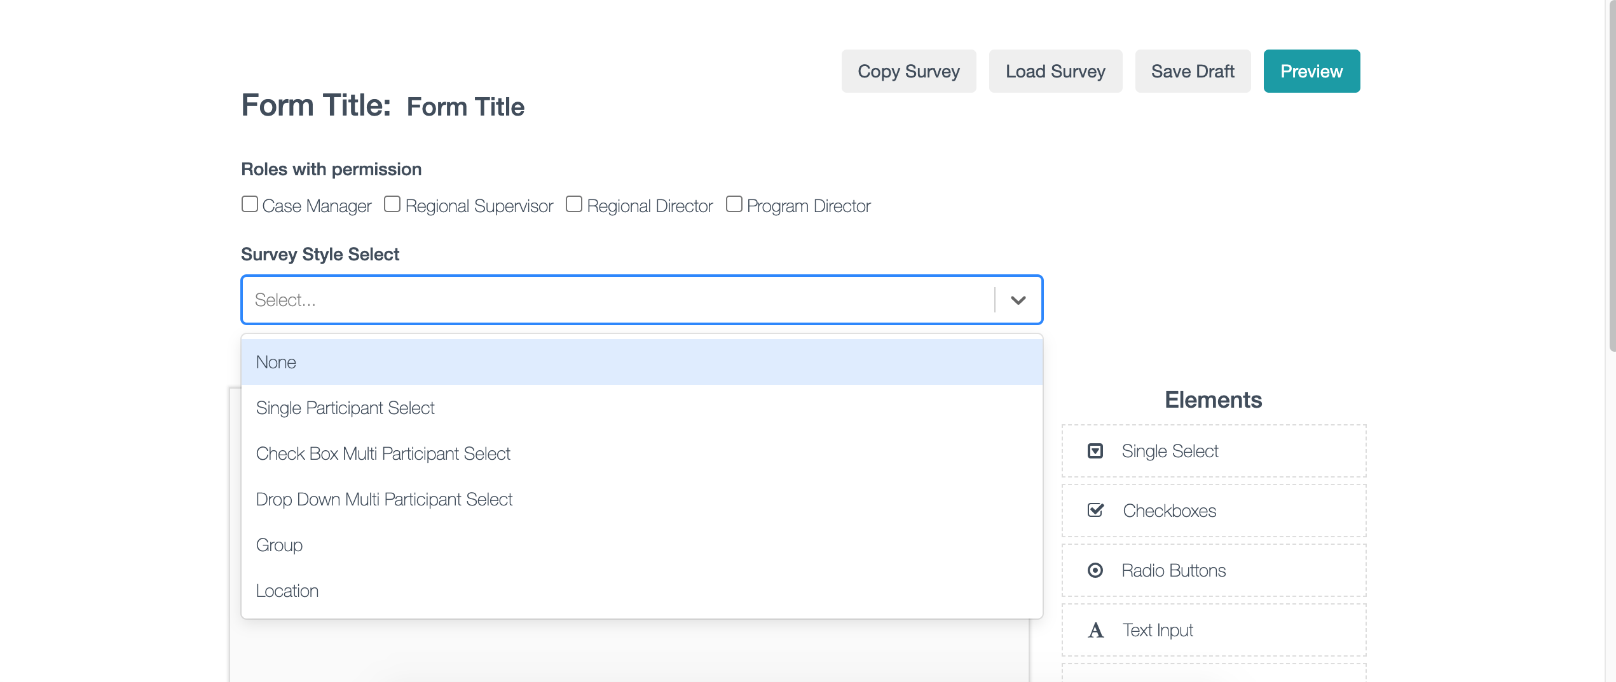The height and width of the screenshot is (682, 1616).
Task: Toggle the Program Director checkbox
Action: tap(734, 204)
